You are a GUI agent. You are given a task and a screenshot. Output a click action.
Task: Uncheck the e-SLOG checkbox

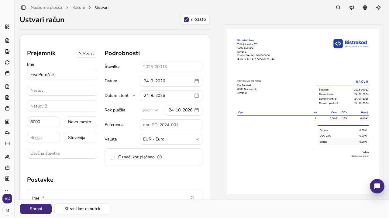click(x=187, y=20)
